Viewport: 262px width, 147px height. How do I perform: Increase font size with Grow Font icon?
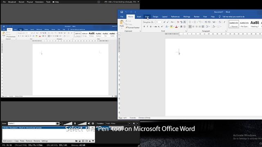point(165,22)
